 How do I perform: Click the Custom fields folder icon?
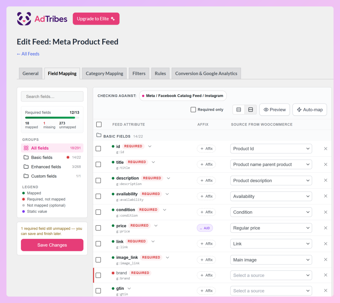pos(26,176)
